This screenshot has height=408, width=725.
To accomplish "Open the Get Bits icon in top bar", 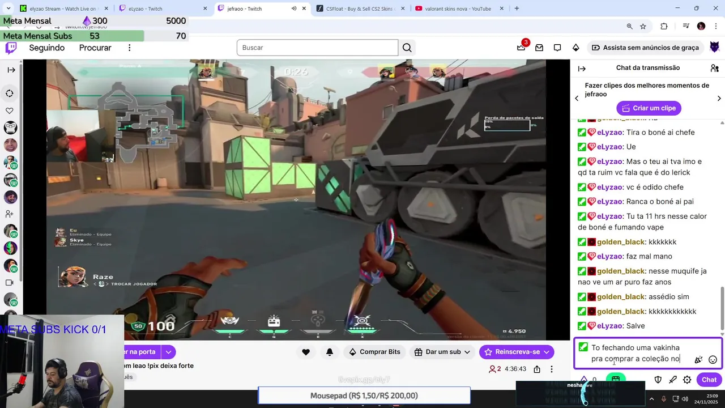I will click(575, 48).
